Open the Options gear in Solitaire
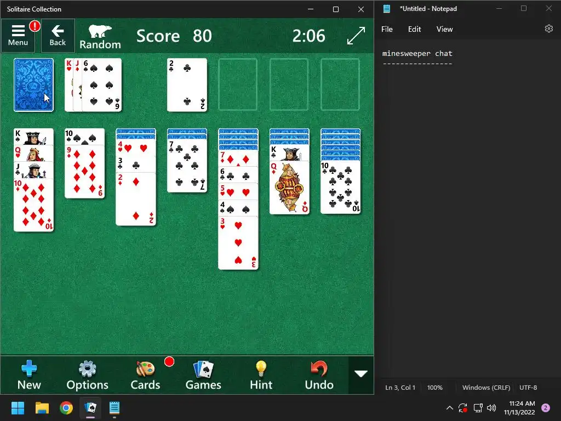 [x=87, y=375]
